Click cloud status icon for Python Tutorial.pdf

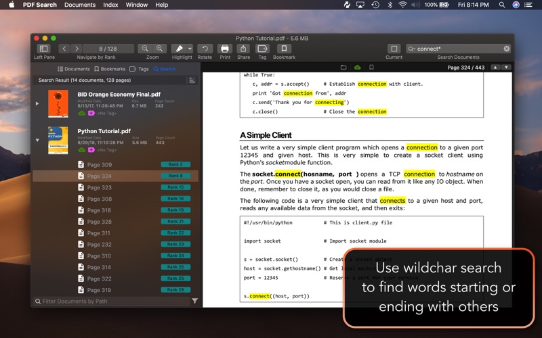pos(82,149)
